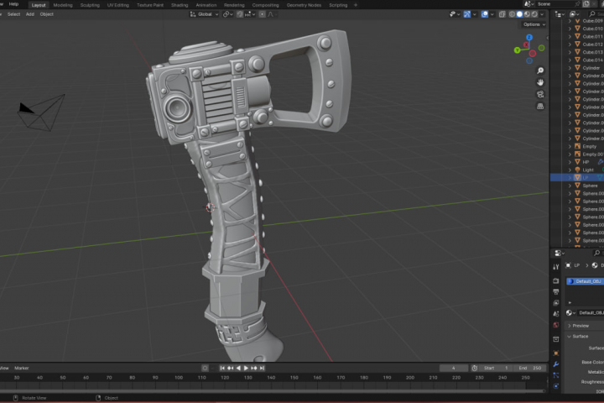Collapse the Surface panel
The height and width of the screenshot is (403, 604).
pyautogui.click(x=580, y=337)
